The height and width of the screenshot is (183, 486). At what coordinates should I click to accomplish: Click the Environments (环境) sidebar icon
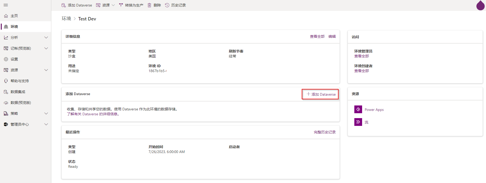[6, 27]
